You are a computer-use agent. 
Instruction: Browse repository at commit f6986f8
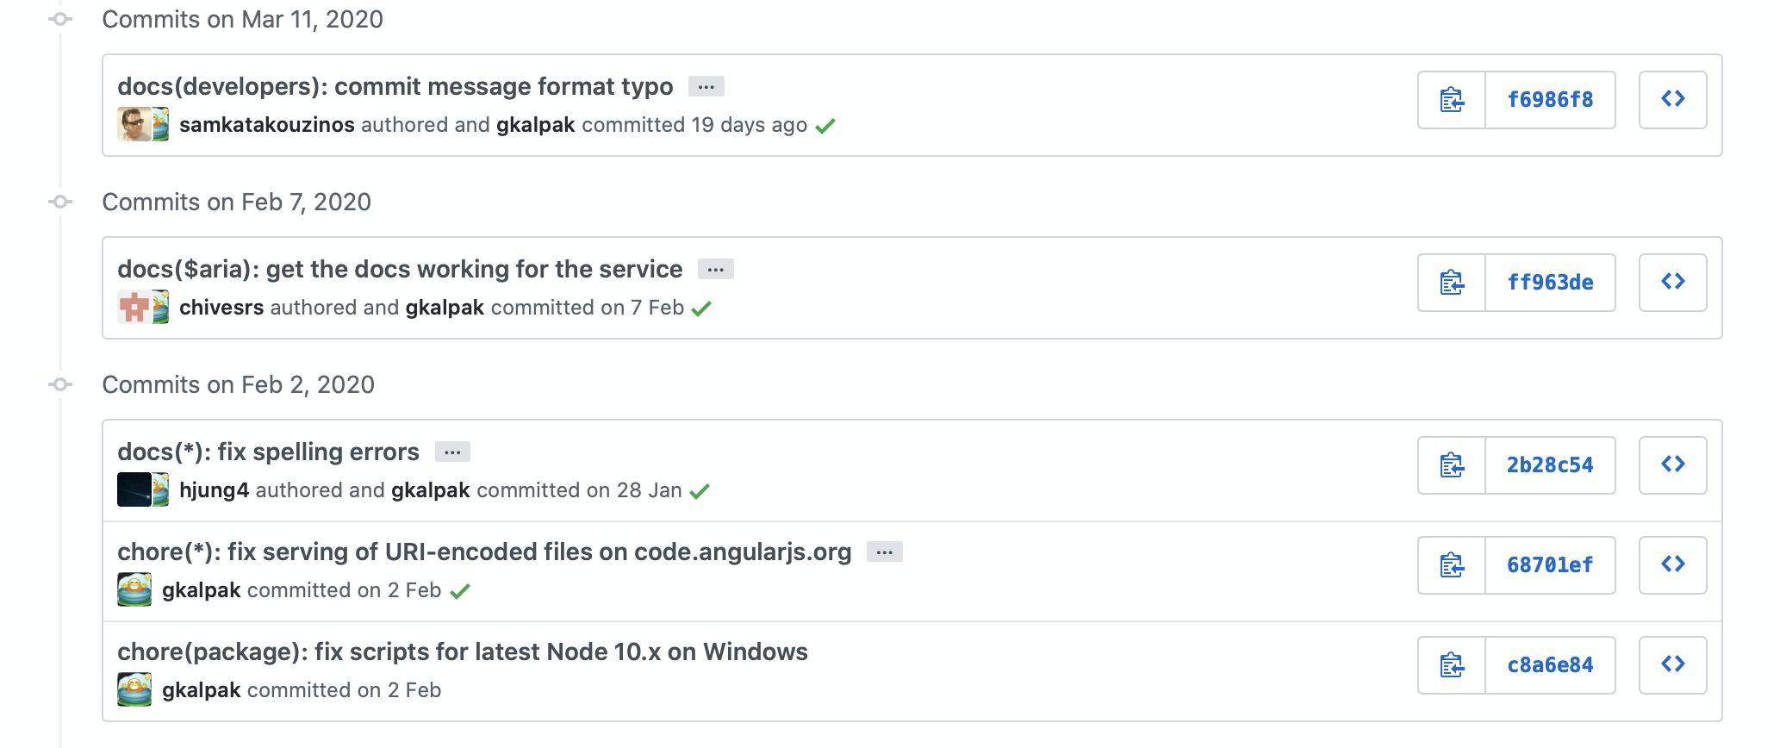(1672, 100)
